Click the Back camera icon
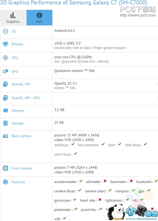Viewport: 158px width, 221px height. point(5,136)
